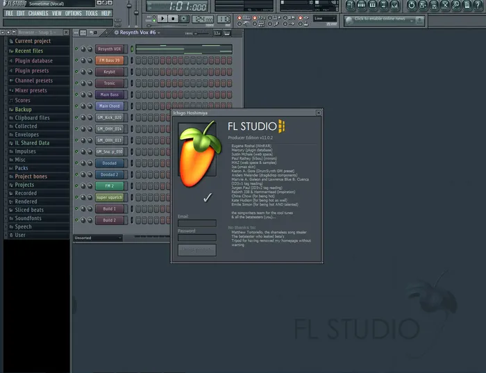Screen dimensions: 486x373
Task: Mute the super squelch channel LED
Action: point(76,197)
